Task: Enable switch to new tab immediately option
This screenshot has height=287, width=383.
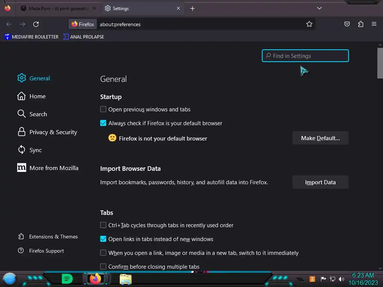Action: coord(103,253)
